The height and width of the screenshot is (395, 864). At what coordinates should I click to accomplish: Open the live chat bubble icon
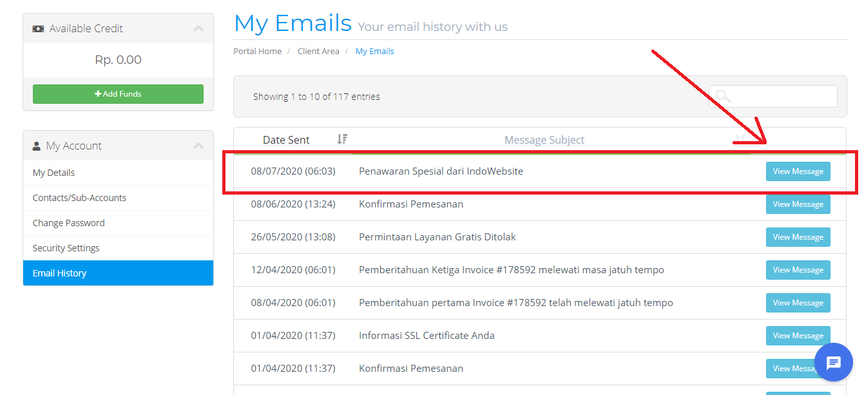(833, 363)
